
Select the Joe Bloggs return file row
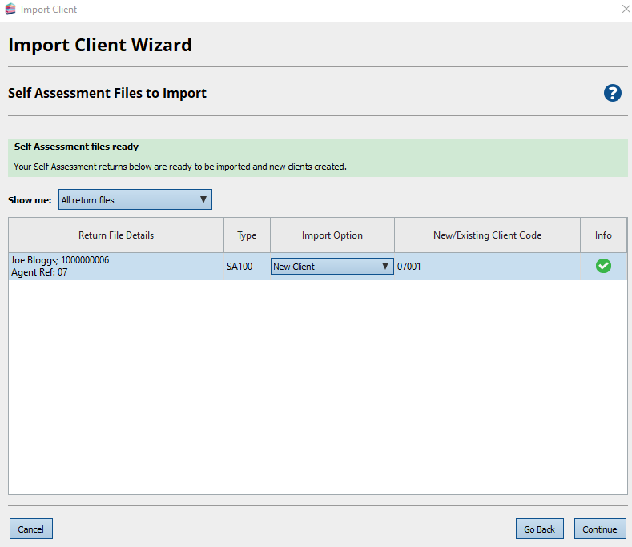coord(116,267)
